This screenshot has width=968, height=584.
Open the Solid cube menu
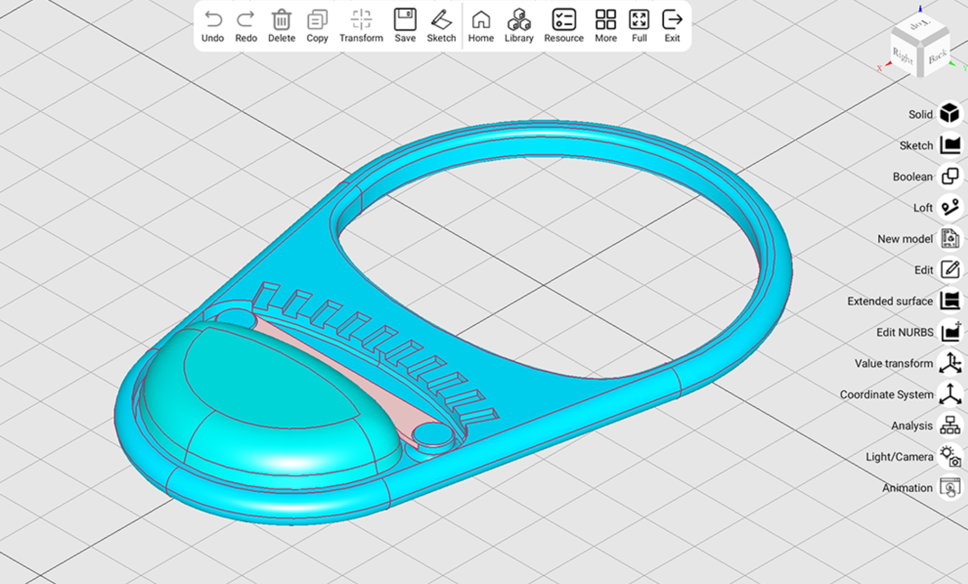click(949, 114)
